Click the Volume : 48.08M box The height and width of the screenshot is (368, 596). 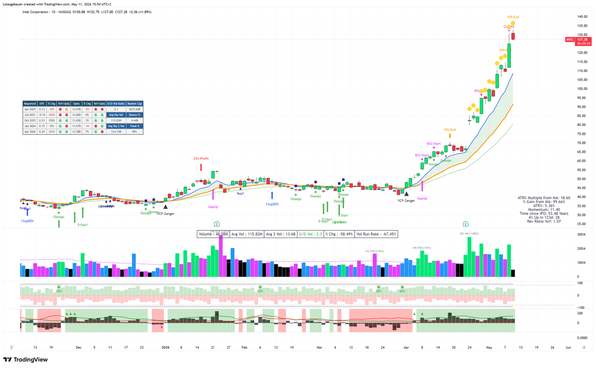pyautogui.click(x=214, y=235)
